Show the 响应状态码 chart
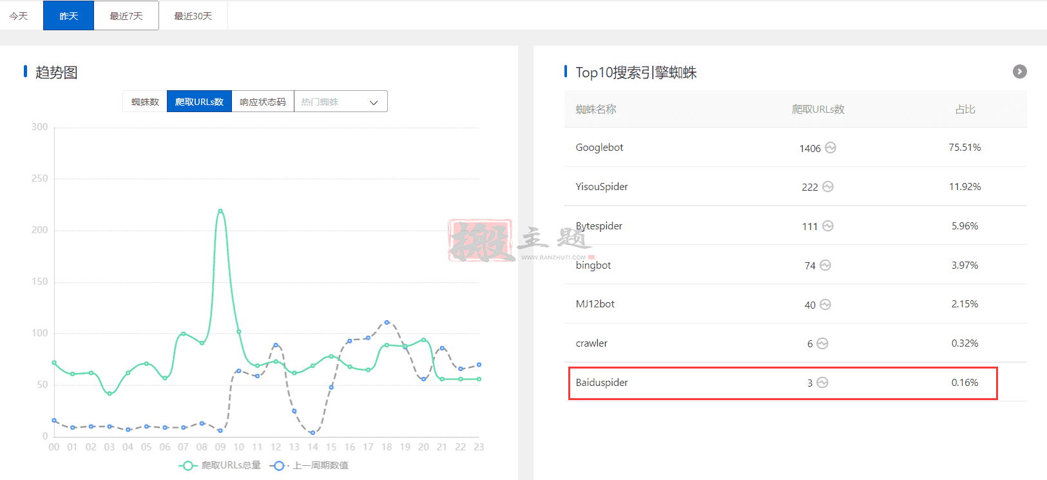Viewport: 1047px width, 480px height. [x=263, y=102]
